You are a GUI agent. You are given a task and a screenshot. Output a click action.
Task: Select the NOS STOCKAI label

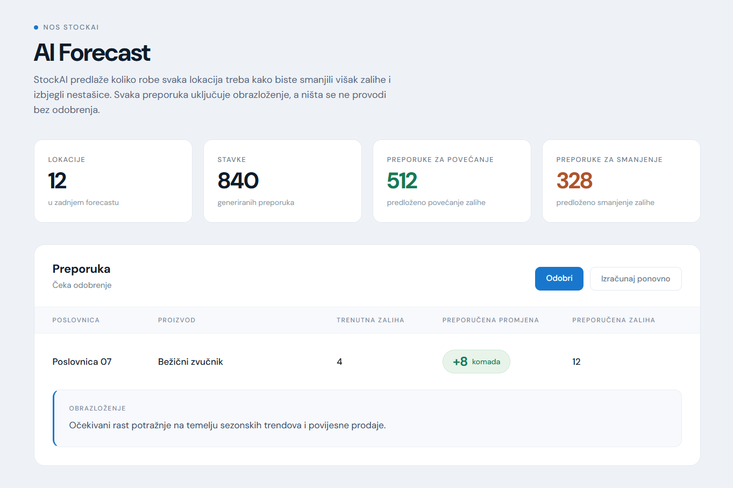pos(71,27)
